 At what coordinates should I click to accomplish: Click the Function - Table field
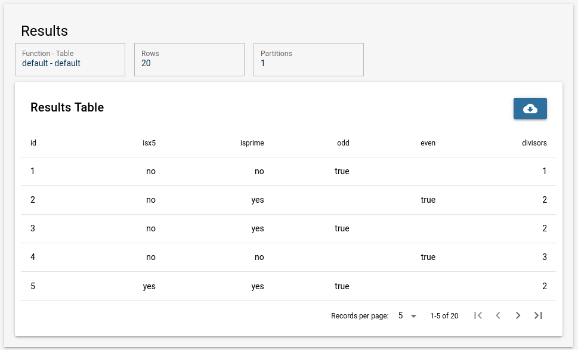70,59
